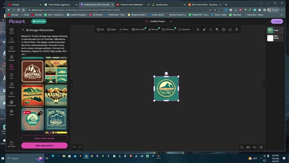Open the Elements star icon

(x=11, y=94)
